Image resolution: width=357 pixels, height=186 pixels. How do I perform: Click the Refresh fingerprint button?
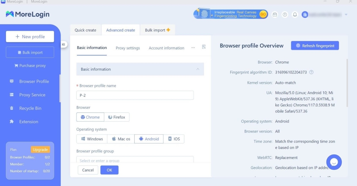tap(315, 46)
